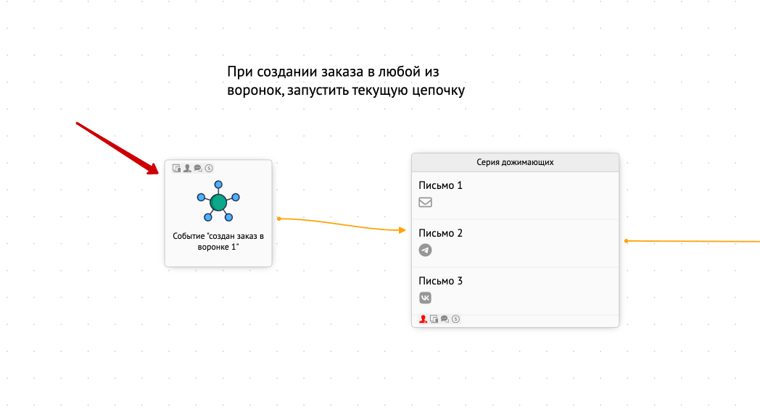The width and height of the screenshot is (760, 414).
Task: Click the email envelope icon under Письмо 1
Action: pyautogui.click(x=425, y=202)
